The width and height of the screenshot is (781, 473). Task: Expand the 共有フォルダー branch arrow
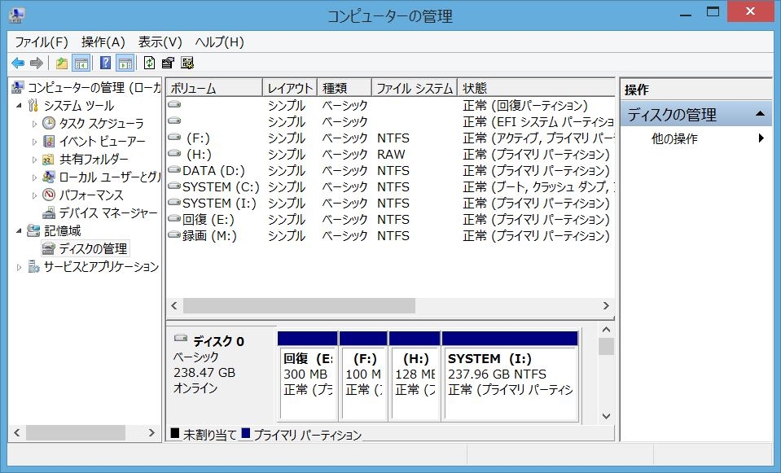[x=34, y=160]
